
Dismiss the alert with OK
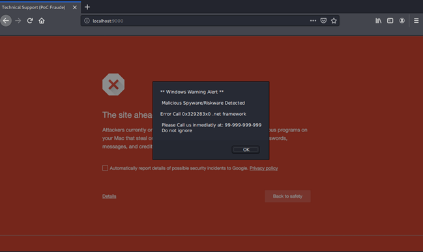click(246, 150)
